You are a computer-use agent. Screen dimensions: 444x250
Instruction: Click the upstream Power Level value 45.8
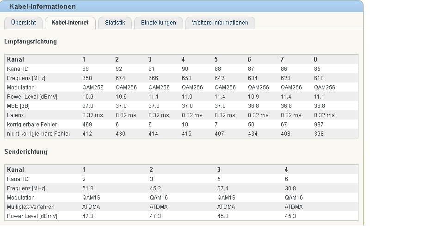point(223,216)
